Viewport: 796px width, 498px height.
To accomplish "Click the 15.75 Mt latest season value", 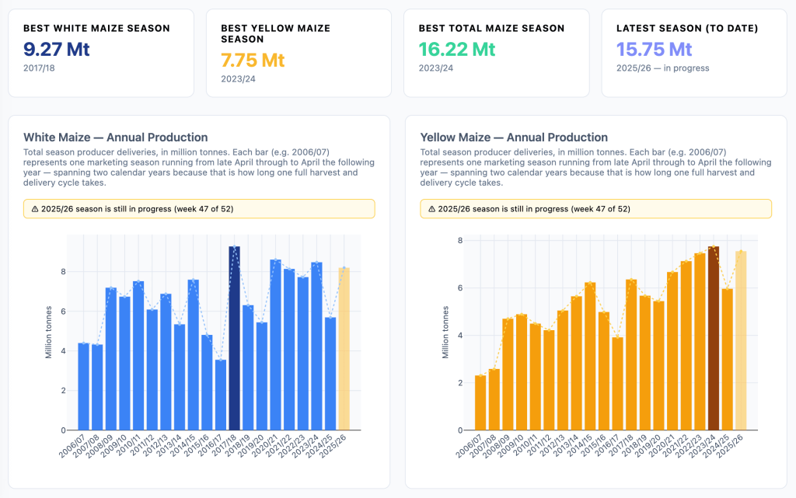I will pyautogui.click(x=654, y=50).
